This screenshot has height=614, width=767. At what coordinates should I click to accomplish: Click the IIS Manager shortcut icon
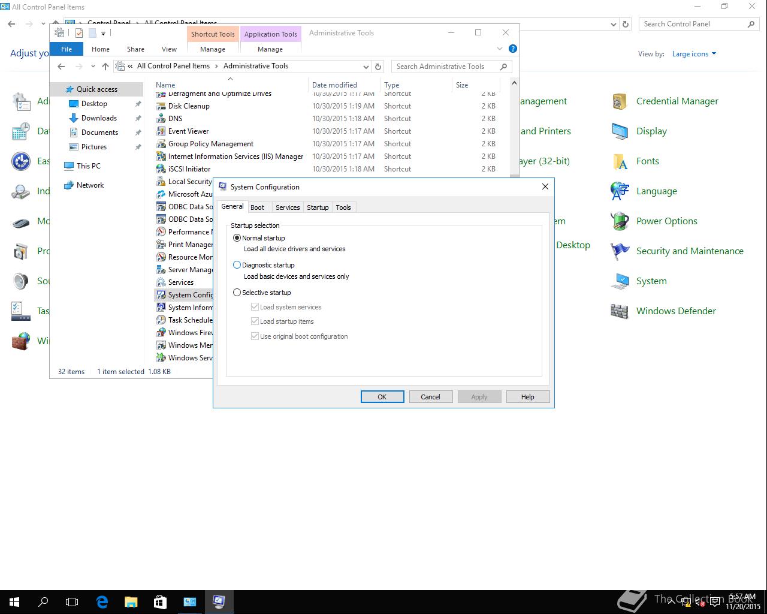point(161,156)
